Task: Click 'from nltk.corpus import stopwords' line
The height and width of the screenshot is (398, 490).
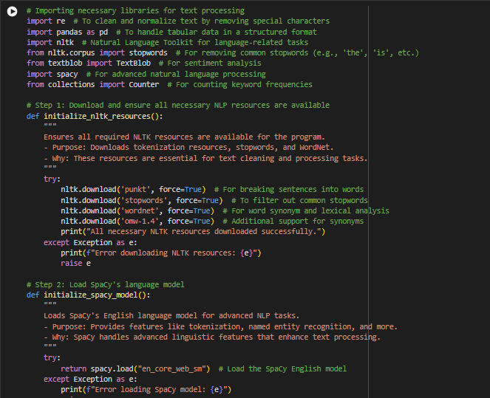Action: (x=222, y=53)
